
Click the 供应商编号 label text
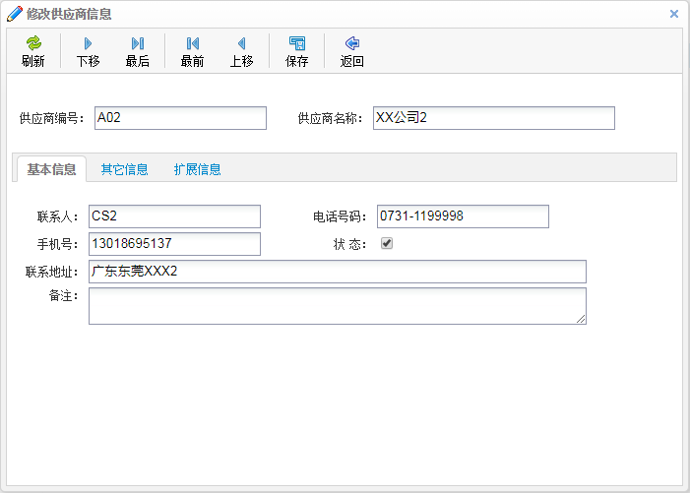[x=51, y=118]
